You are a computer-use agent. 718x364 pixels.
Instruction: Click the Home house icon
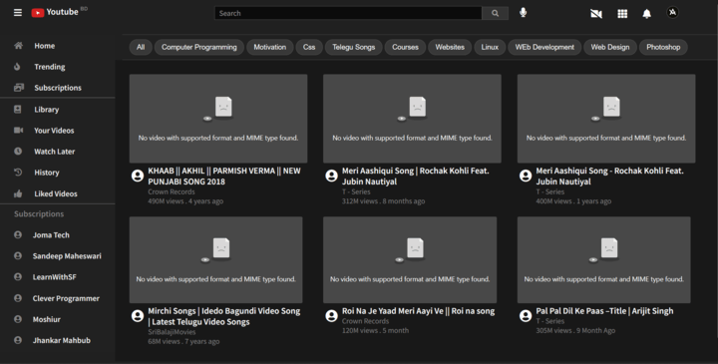tap(18, 45)
